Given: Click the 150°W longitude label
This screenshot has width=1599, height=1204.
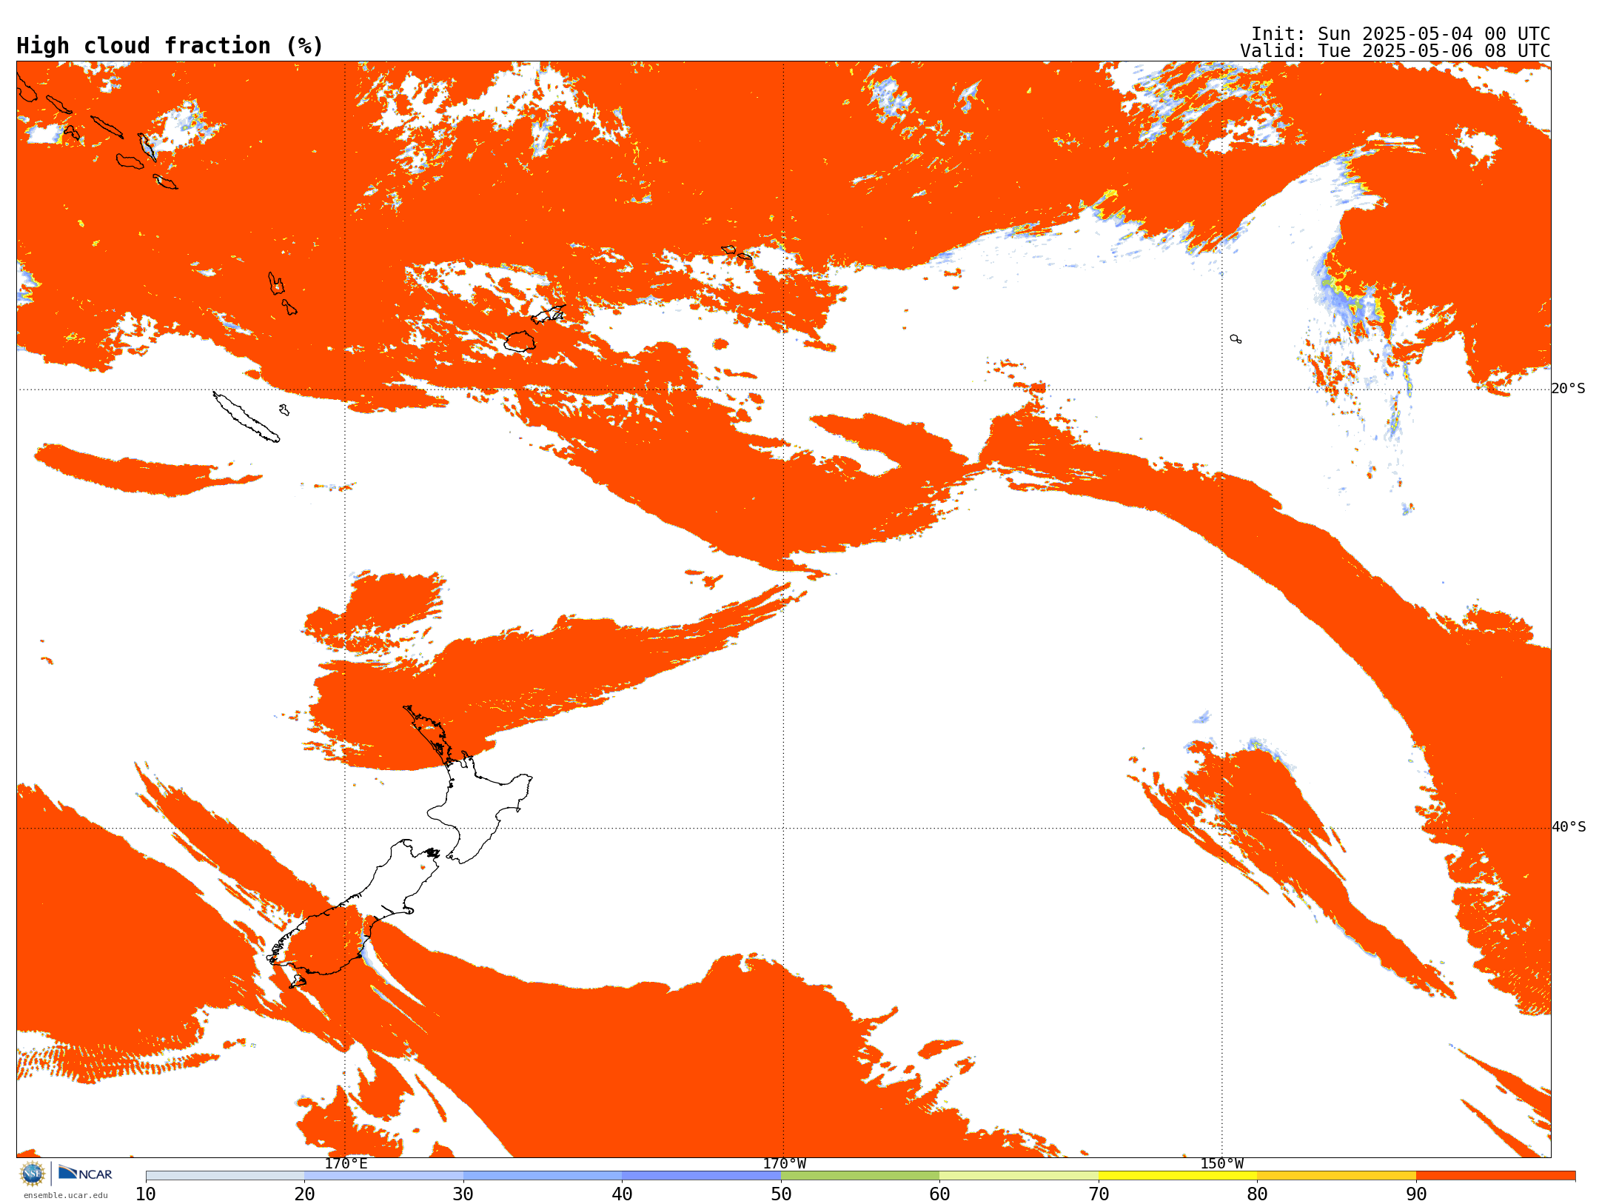Looking at the screenshot, I should 1221,1163.
